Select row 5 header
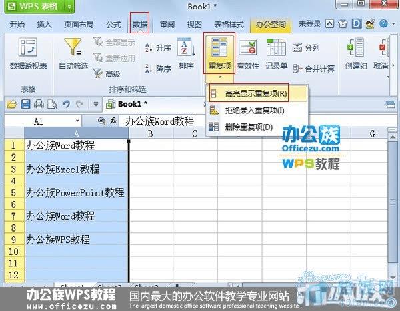The height and width of the screenshot is (311, 400). click(x=14, y=192)
